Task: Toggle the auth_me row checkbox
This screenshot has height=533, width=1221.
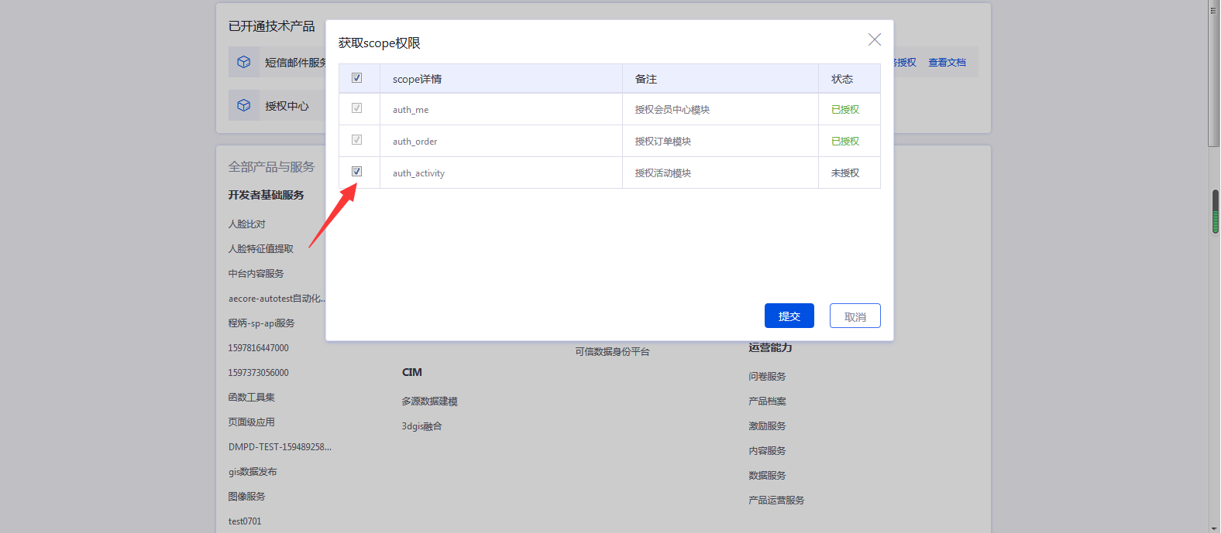Action: (356, 108)
